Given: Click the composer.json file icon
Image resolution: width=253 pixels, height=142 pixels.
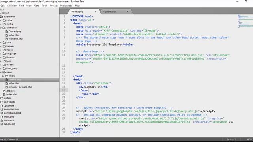Looking at the screenshot, I should point(2,109).
